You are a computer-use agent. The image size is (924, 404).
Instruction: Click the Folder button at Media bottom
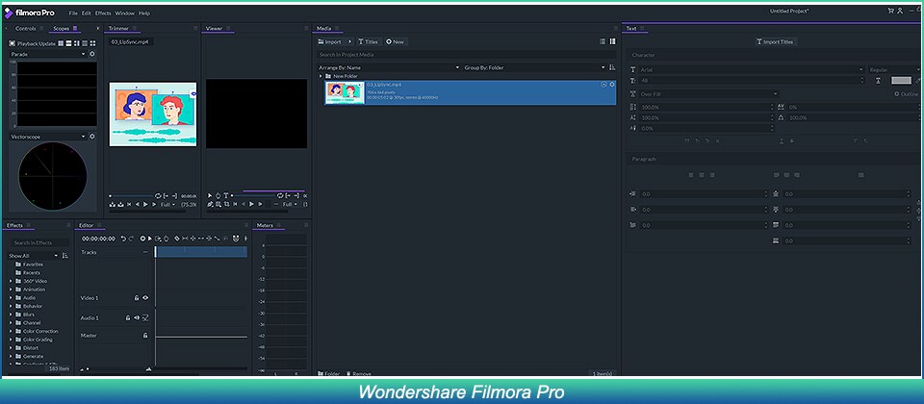329,373
